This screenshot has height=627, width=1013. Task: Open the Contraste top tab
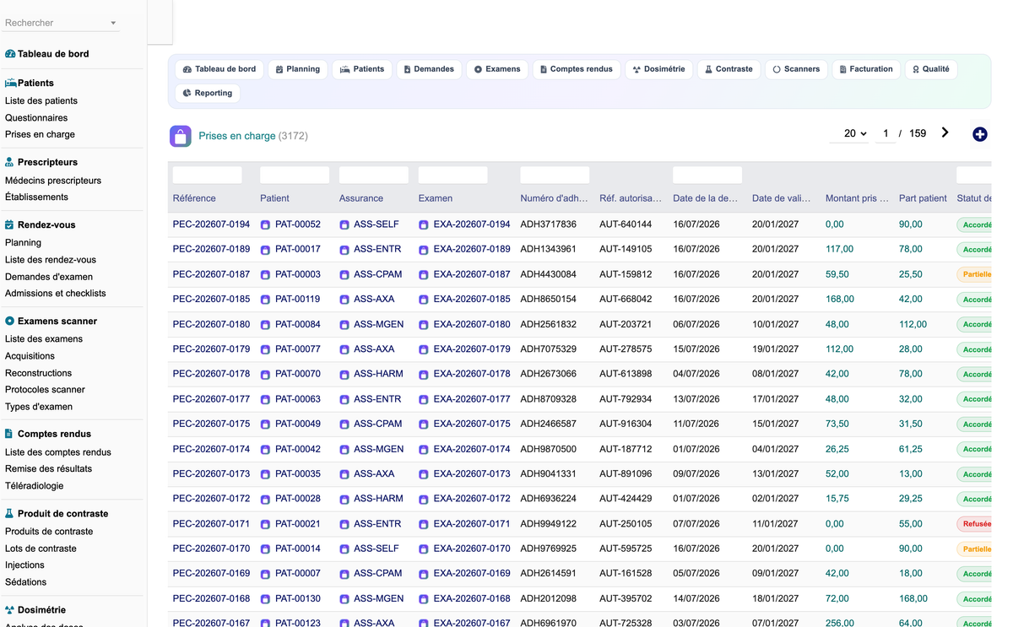tap(729, 69)
